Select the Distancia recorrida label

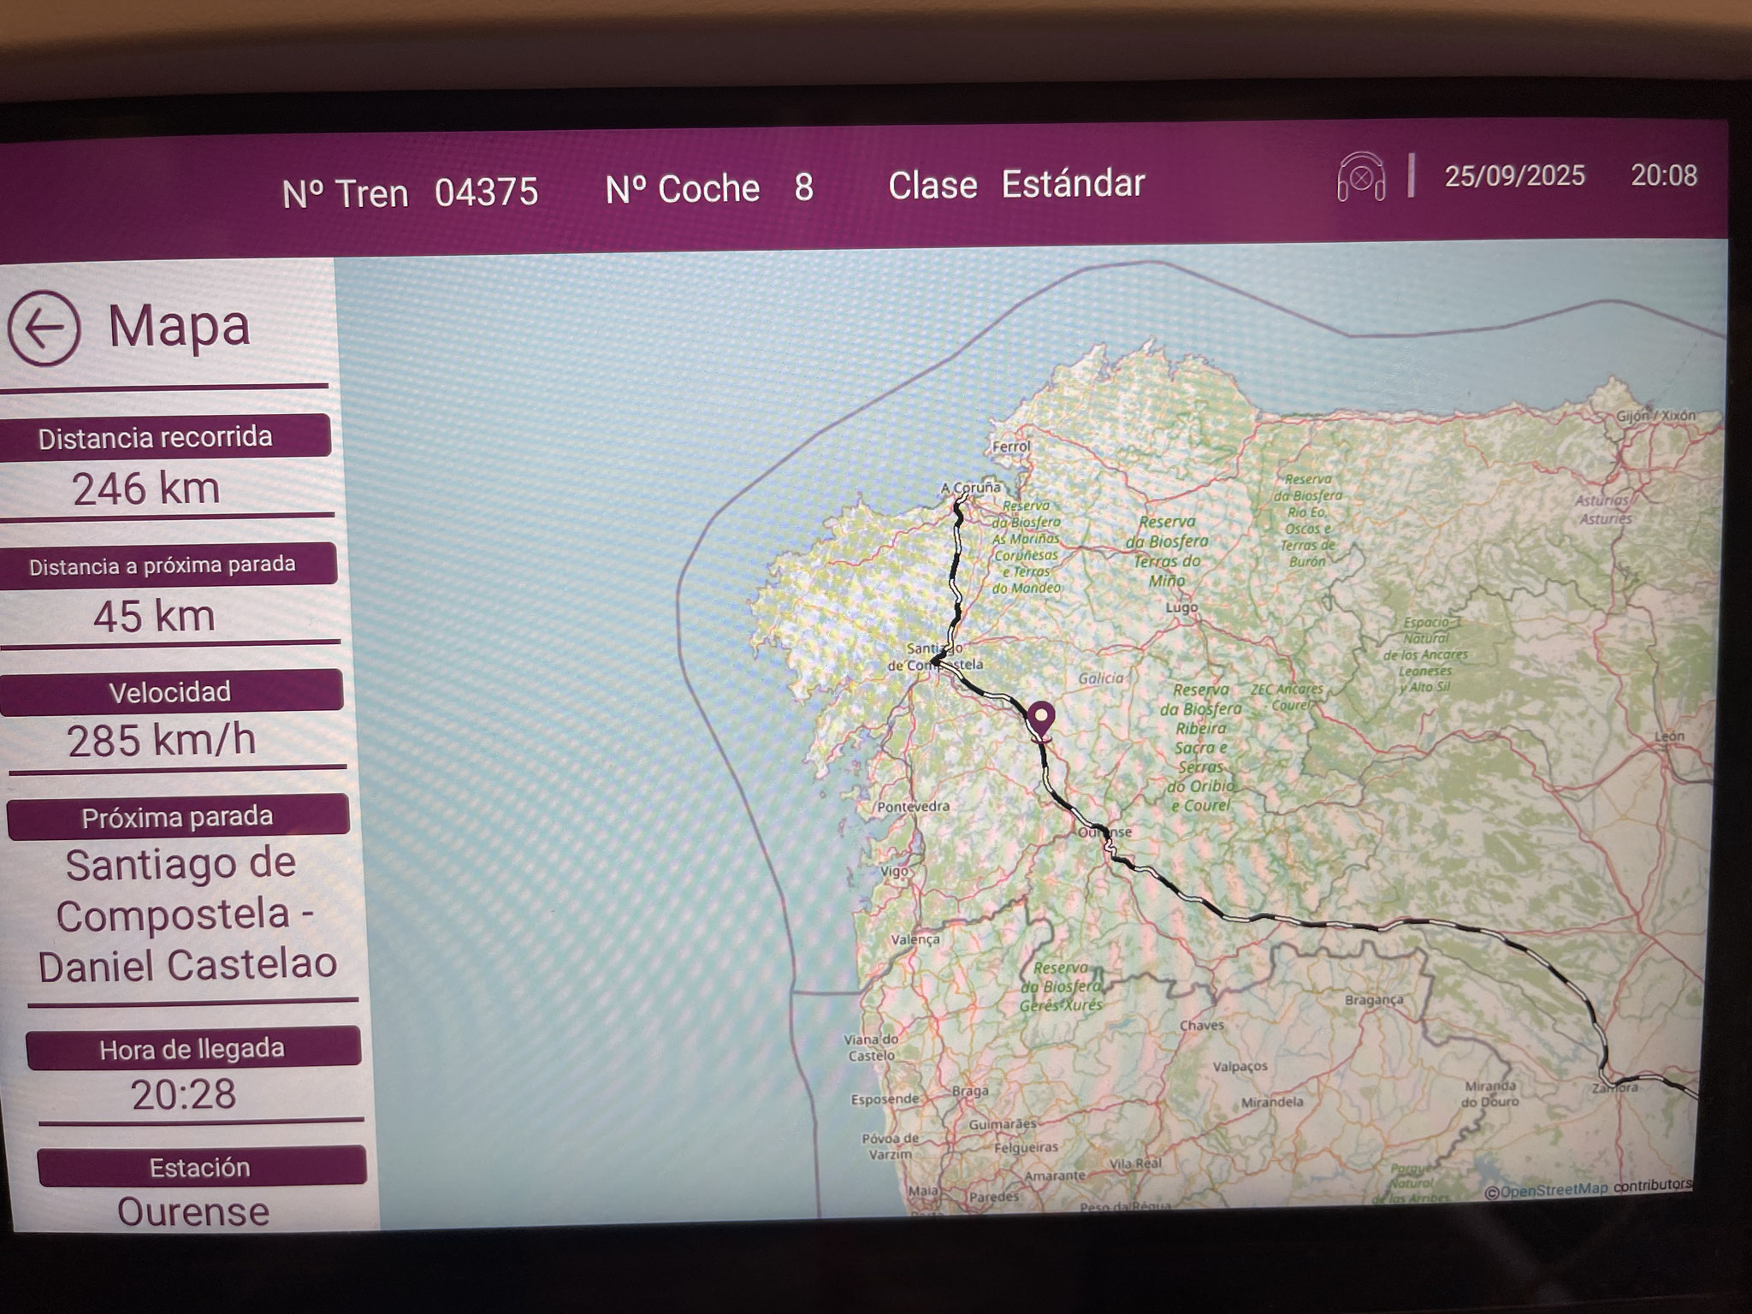(x=157, y=437)
